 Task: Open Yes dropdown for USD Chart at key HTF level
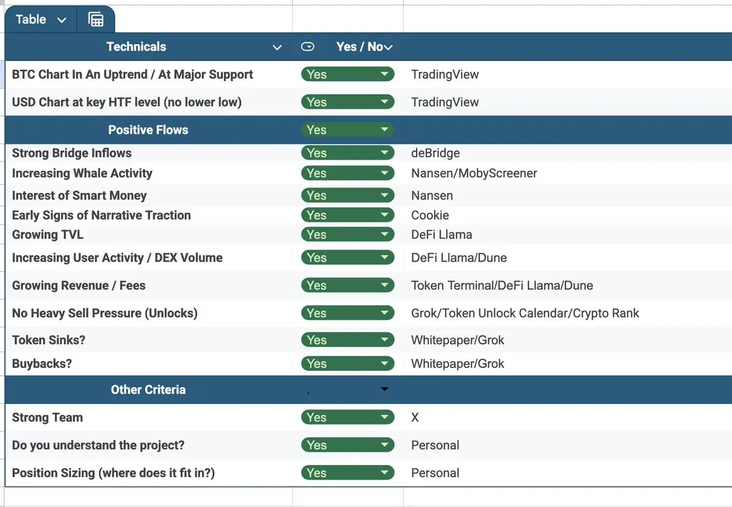(x=348, y=102)
